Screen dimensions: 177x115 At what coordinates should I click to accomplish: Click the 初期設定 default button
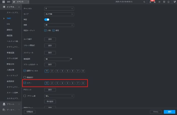(30, 111)
